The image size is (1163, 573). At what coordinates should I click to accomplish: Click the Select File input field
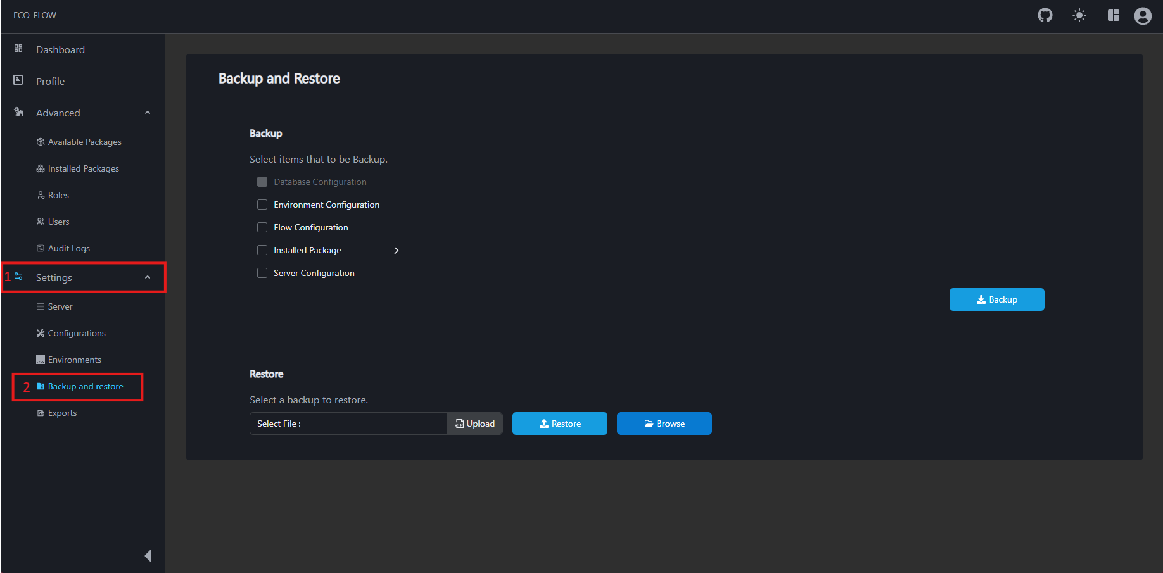pos(348,424)
